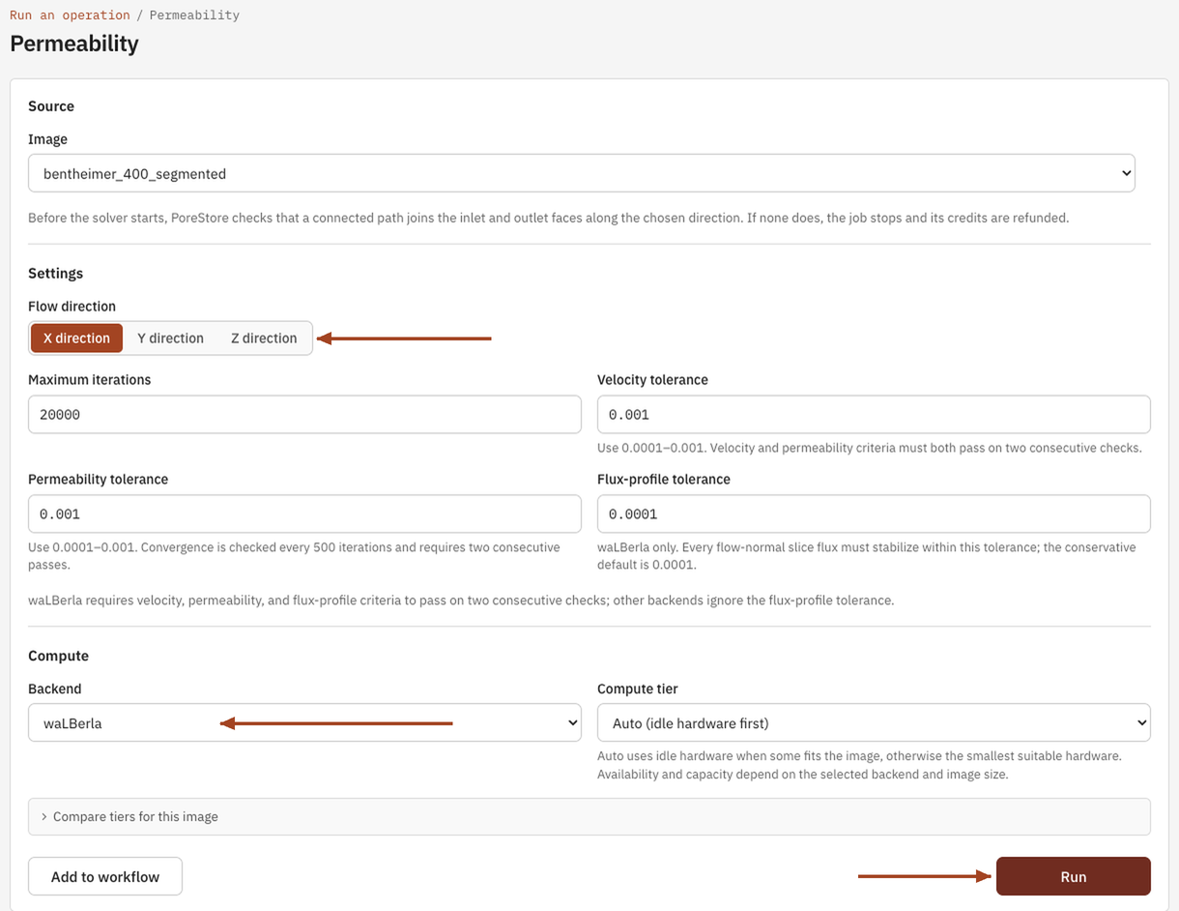
Task: Click the Velocity tolerance input
Action: click(x=874, y=414)
